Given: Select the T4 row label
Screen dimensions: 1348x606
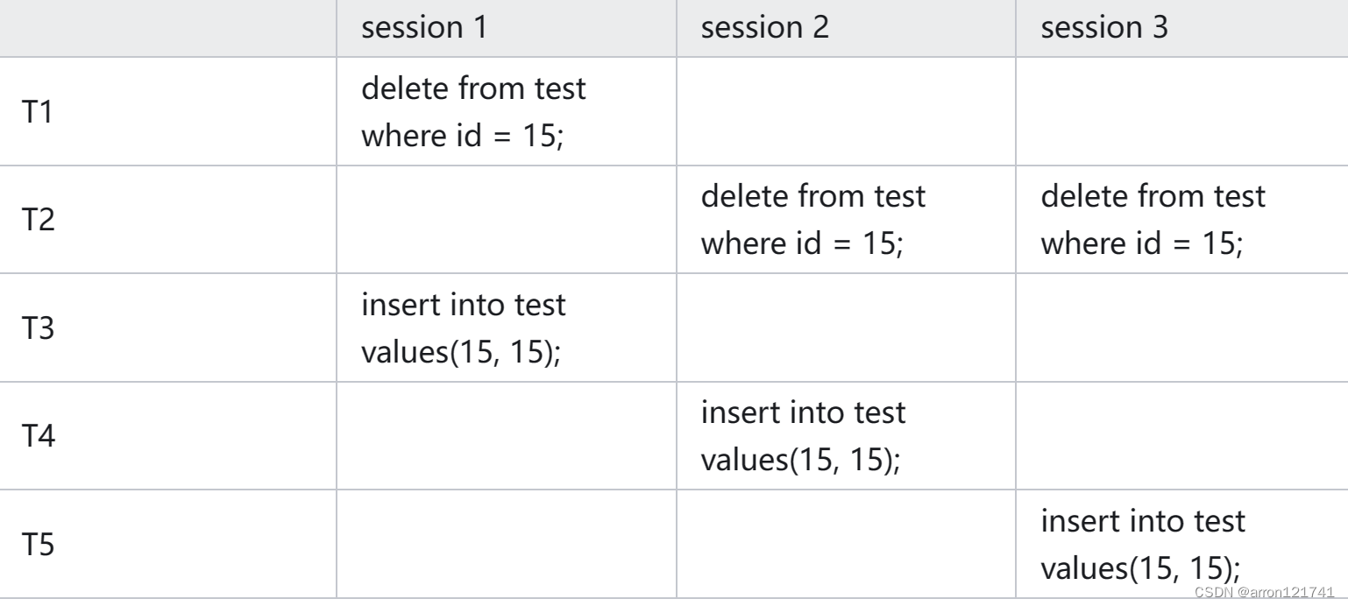Looking at the screenshot, I should 39,437.
